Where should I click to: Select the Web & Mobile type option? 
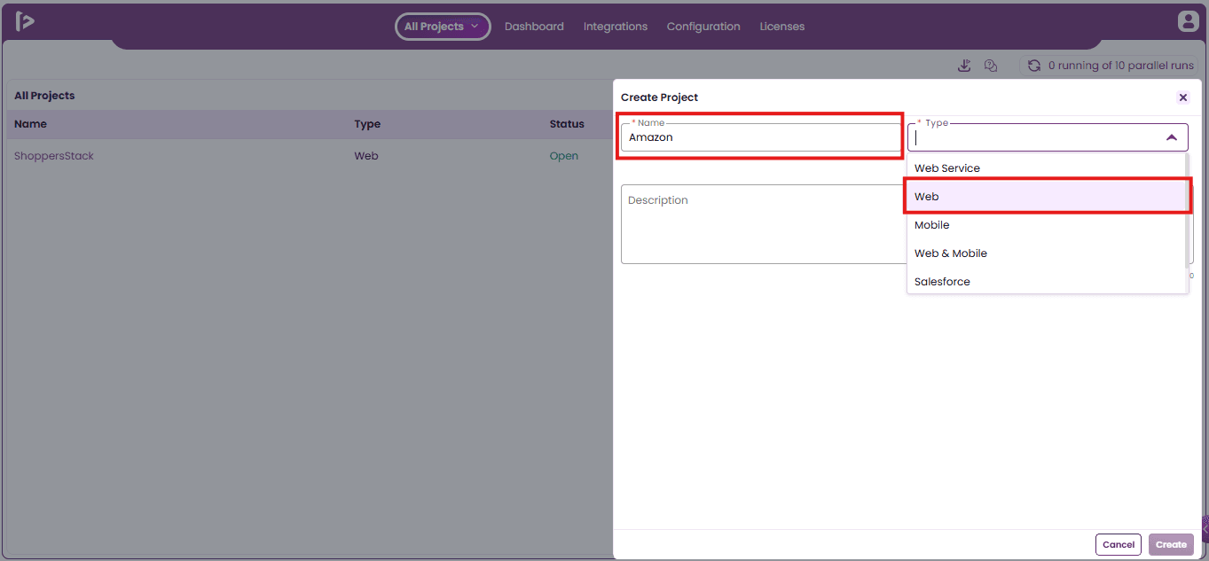click(1047, 253)
